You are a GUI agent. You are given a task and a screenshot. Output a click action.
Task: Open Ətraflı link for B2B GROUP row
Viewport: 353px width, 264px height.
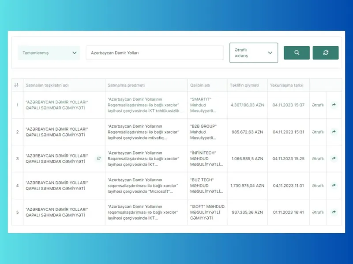click(x=318, y=132)
